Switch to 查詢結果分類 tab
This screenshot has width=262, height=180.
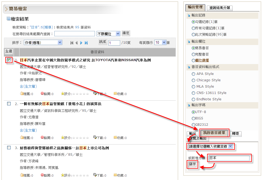pyautogui.click(x=219, y=8)
